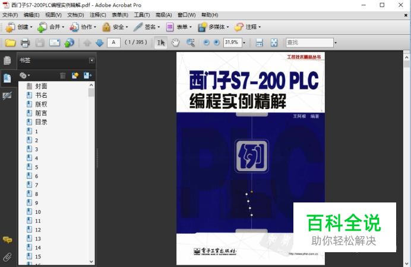Click the page number input field
This screenshot has width=411, height=267.
click(x=114, y=42)
